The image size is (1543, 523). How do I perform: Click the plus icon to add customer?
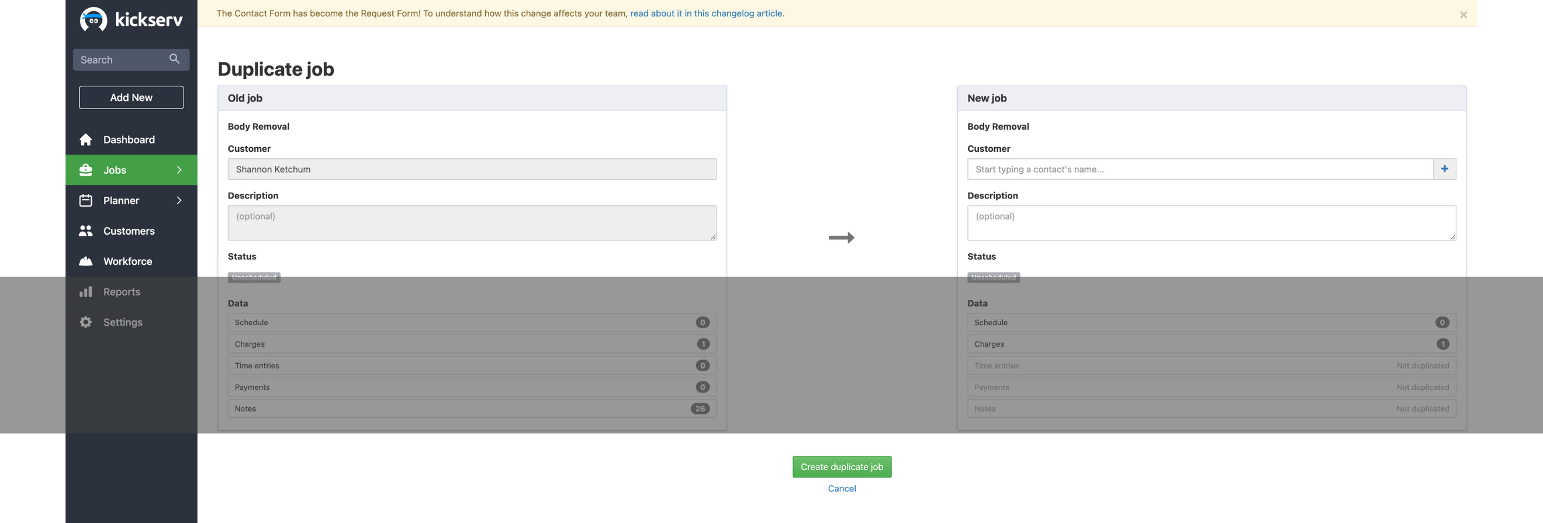1444,169
